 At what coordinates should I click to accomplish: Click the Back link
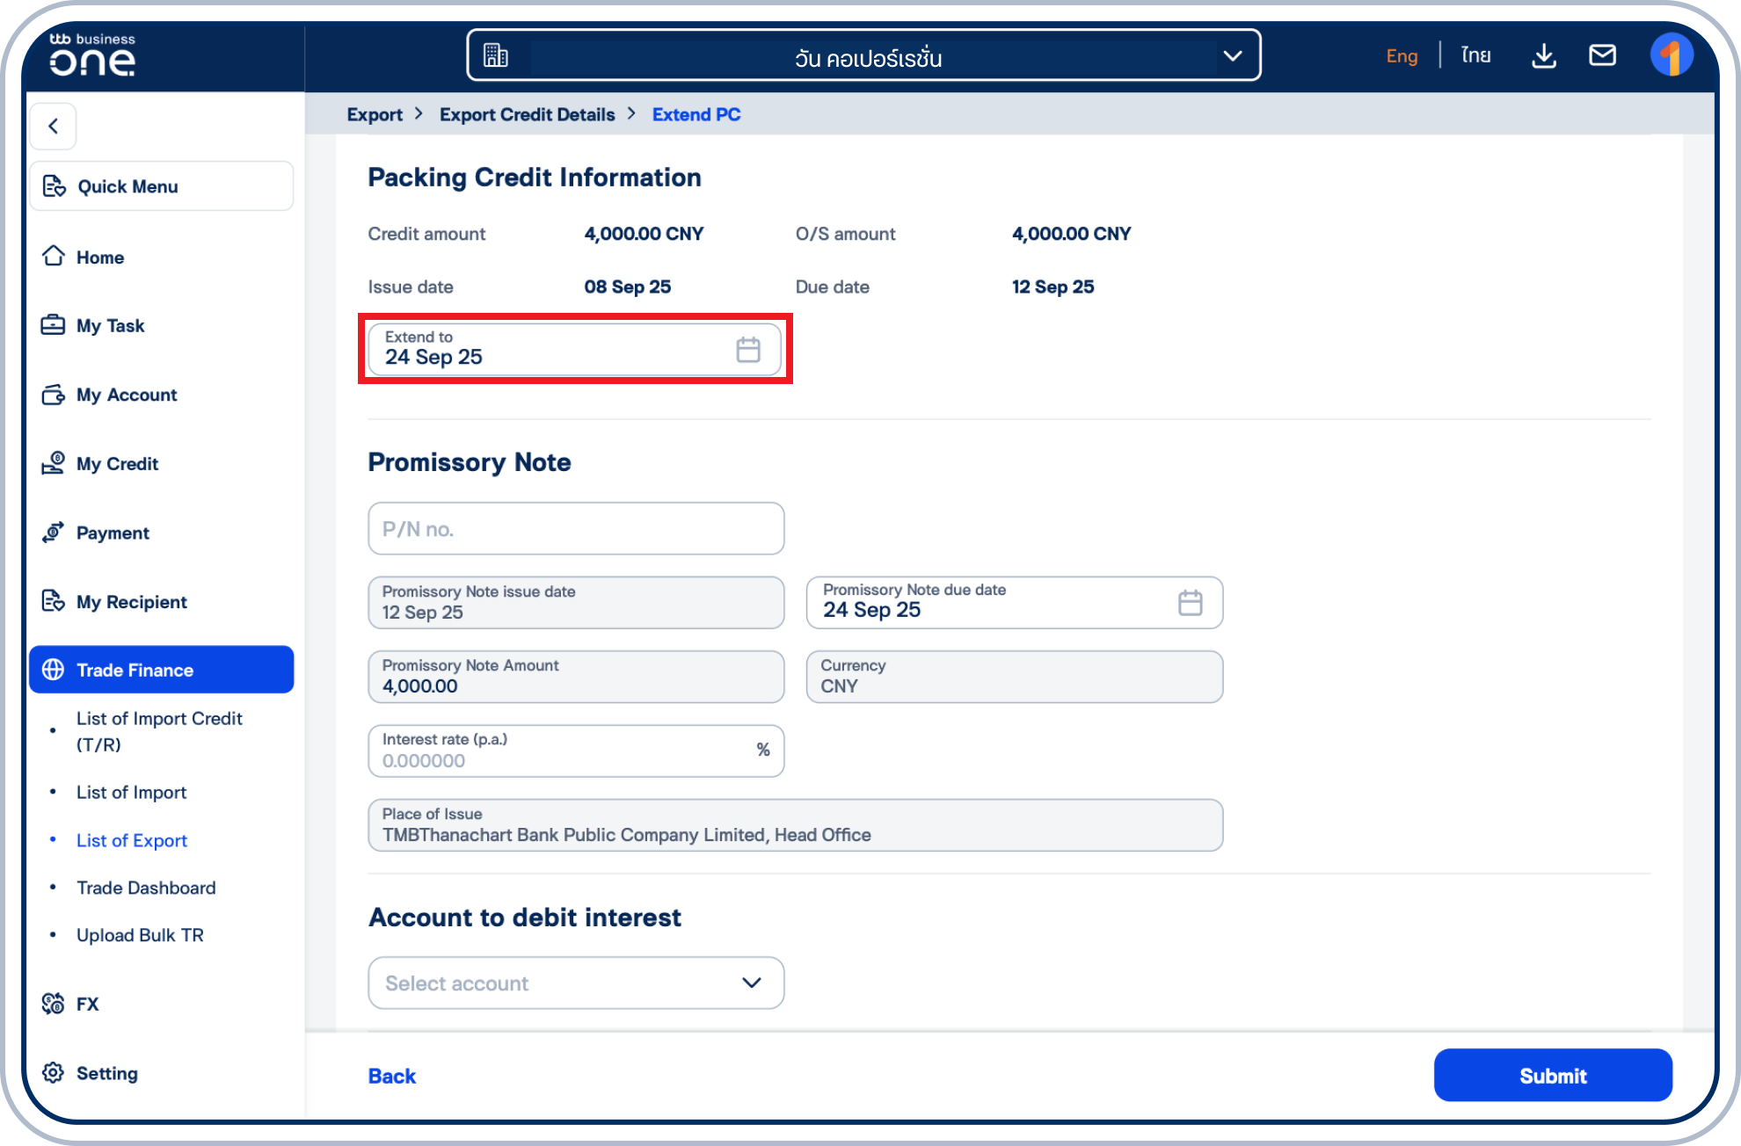391,1075
